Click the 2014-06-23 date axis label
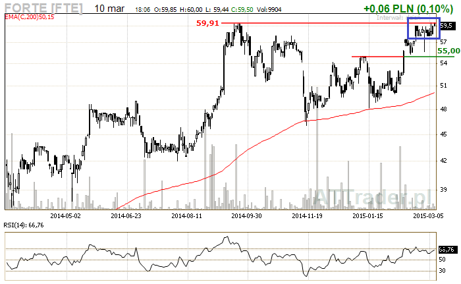This screenshot has height=284, width=461. (x=126, y=215)
